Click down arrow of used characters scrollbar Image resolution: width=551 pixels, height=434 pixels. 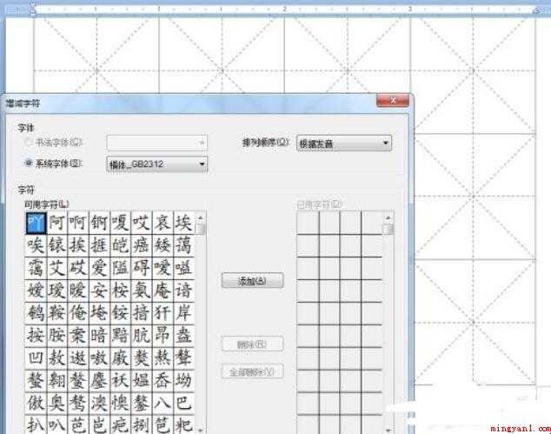coord(388,430)
